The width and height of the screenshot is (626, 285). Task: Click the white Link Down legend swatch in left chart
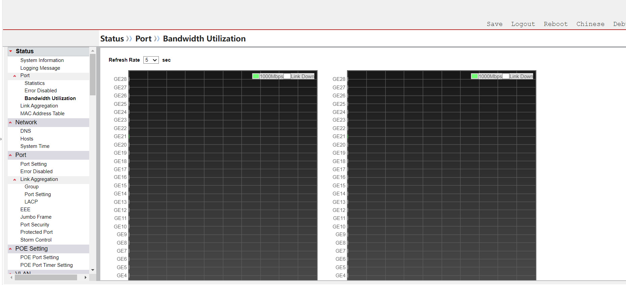coord(287,76)
